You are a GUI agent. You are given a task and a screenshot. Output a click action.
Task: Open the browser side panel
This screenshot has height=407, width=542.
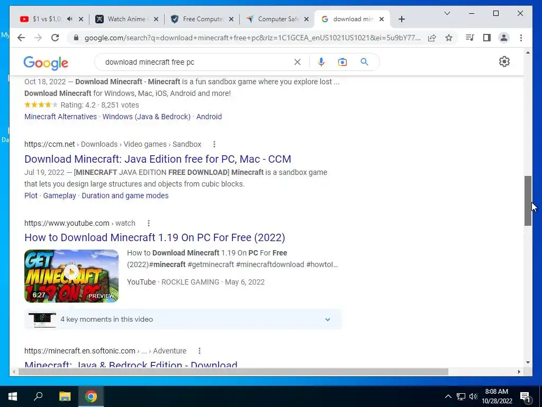487,38
